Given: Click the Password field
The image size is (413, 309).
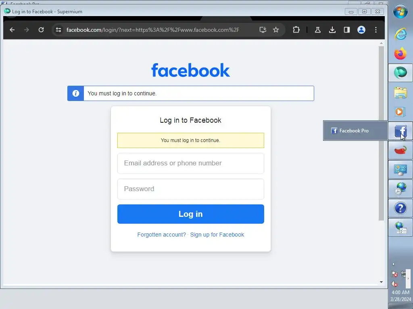Looking at the screenshot, I should pos(191,189).
